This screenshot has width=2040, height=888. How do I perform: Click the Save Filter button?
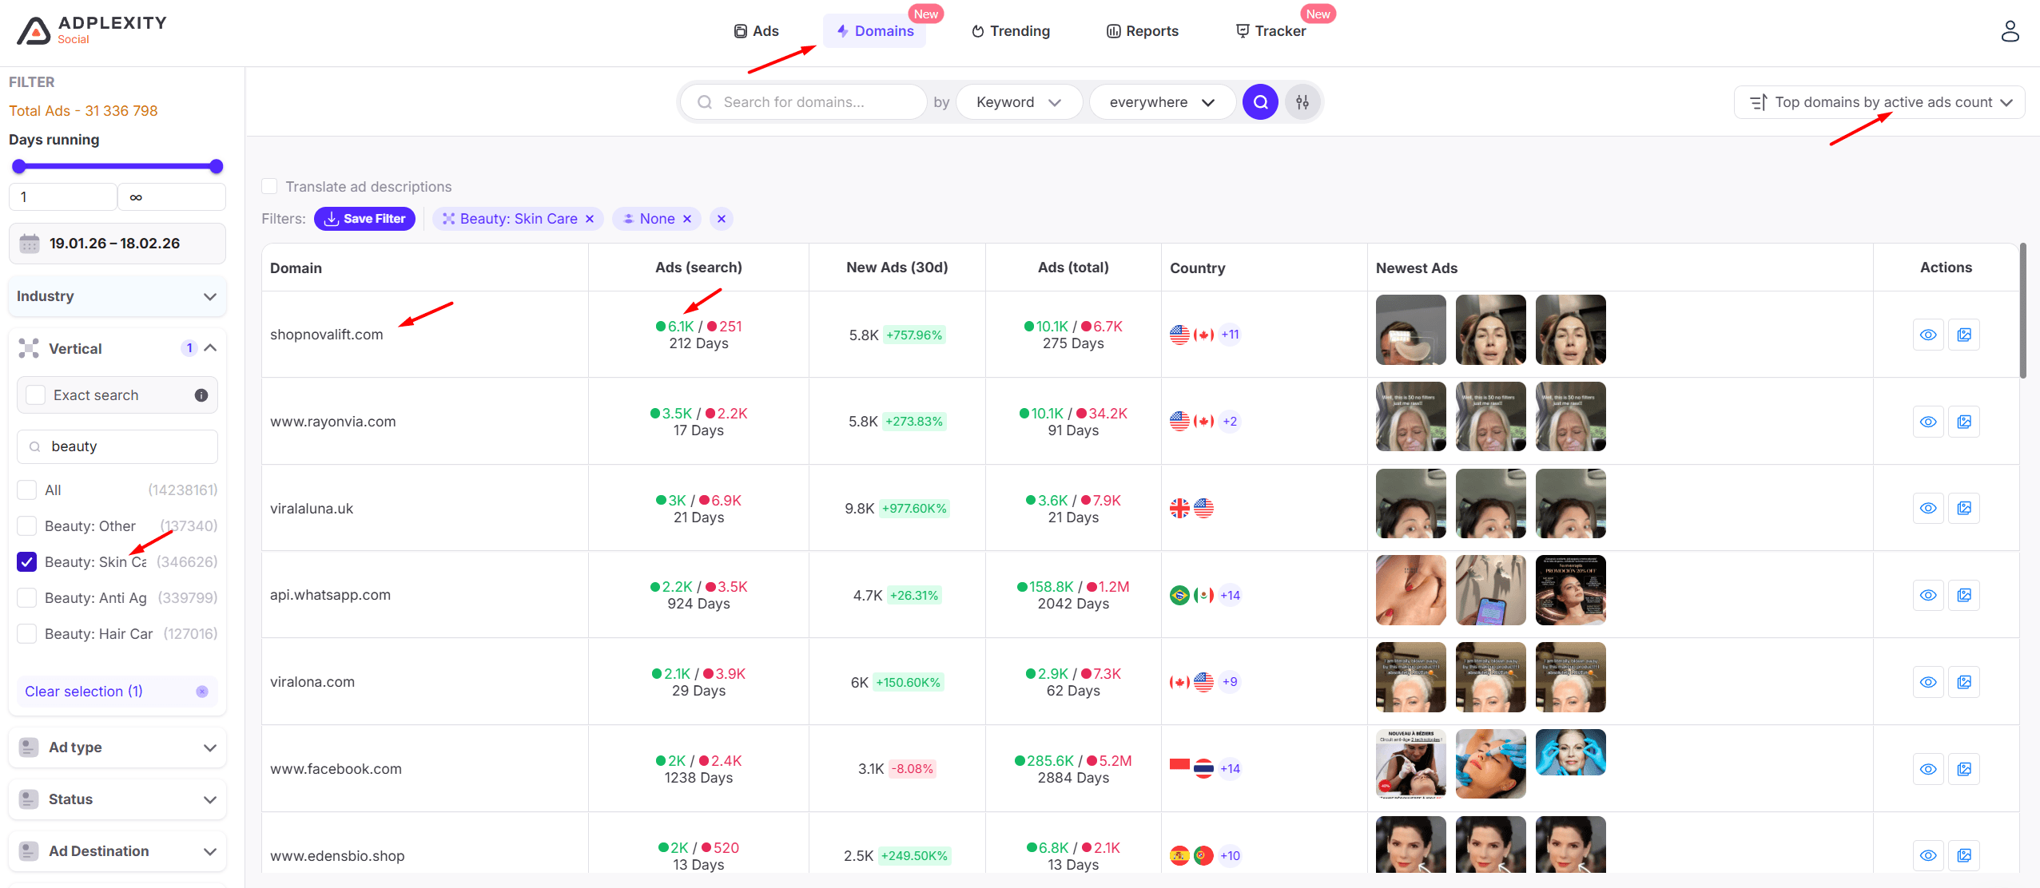point(364,219)
